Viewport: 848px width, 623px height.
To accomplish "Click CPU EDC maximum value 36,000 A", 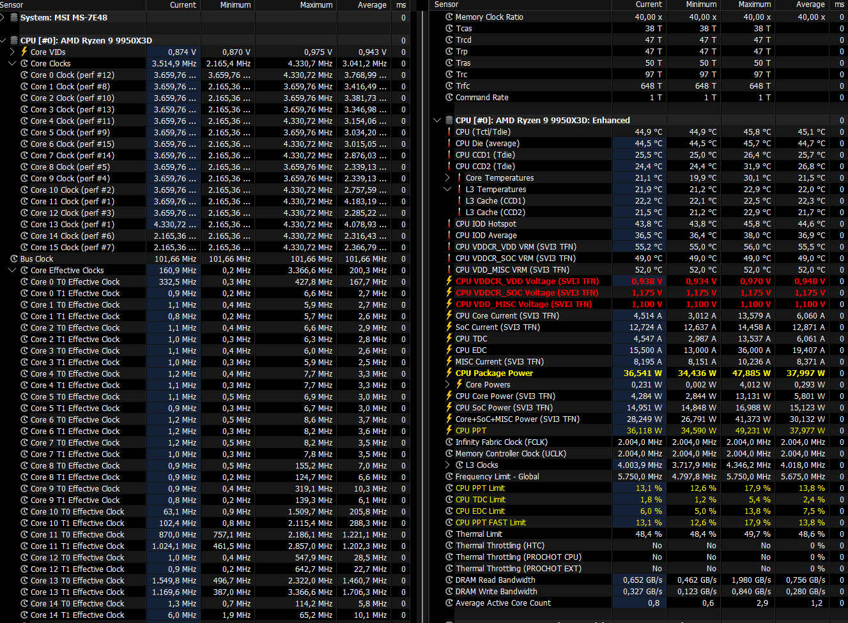I will tap(753, 350).
